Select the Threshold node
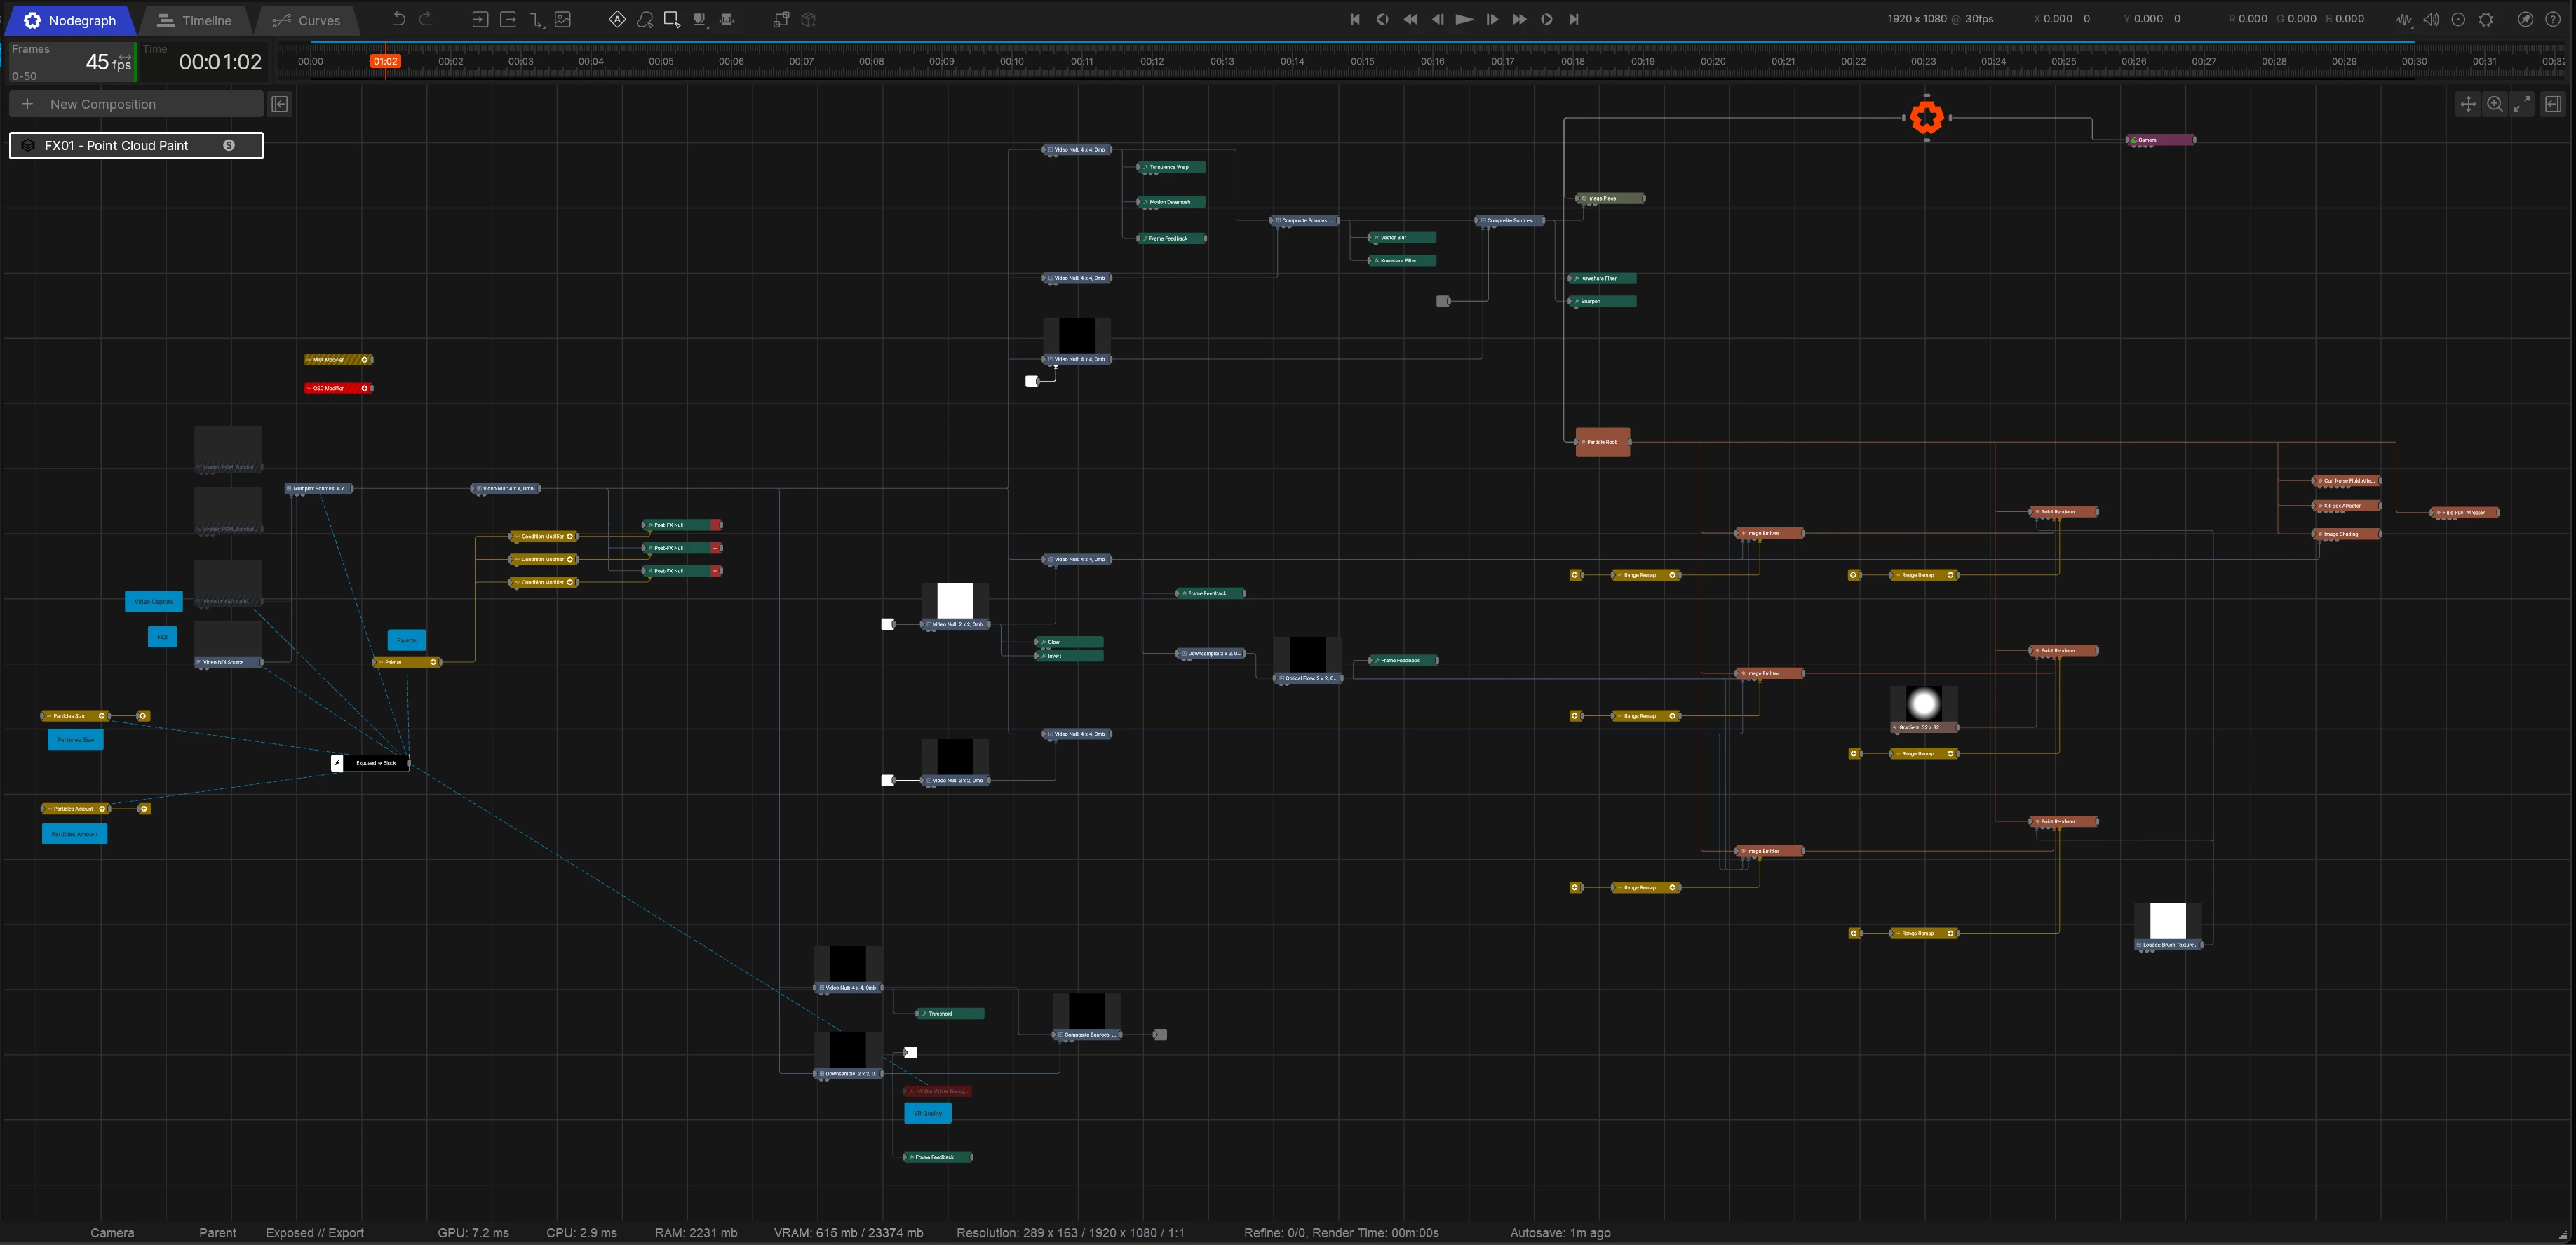2576x1245 pixels. pyautogui.click(x=950, y=1013)
